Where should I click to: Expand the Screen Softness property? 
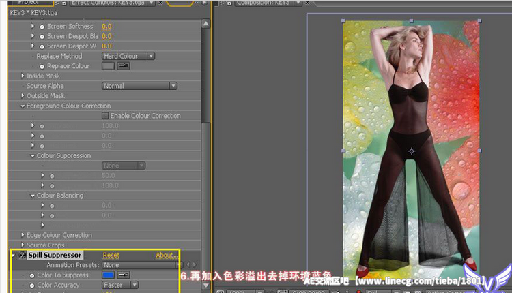point(32,26)
